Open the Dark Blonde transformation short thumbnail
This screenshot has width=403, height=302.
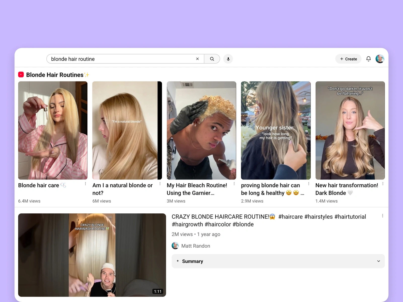(350, 130)
